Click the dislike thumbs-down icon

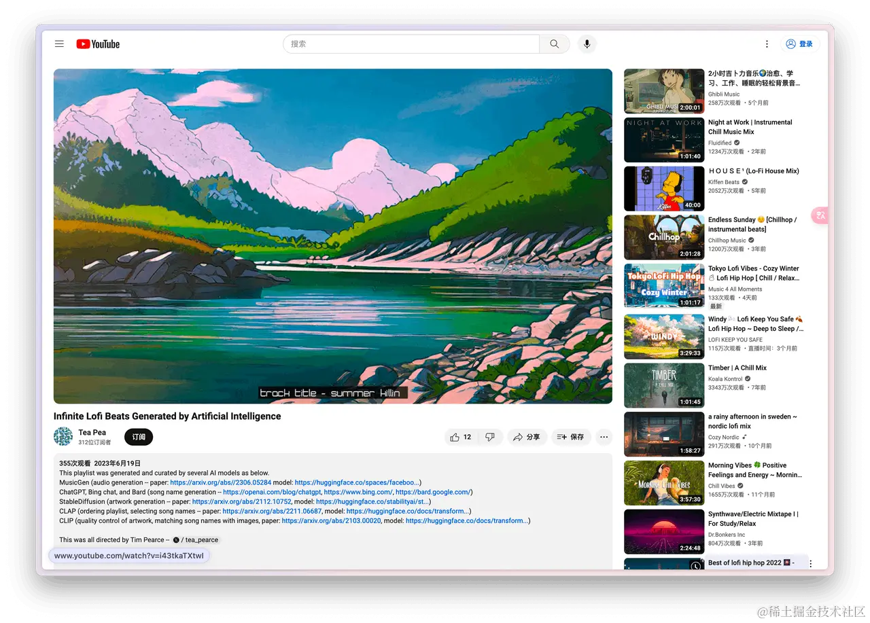pyautogui.click(x=491, y=437)
